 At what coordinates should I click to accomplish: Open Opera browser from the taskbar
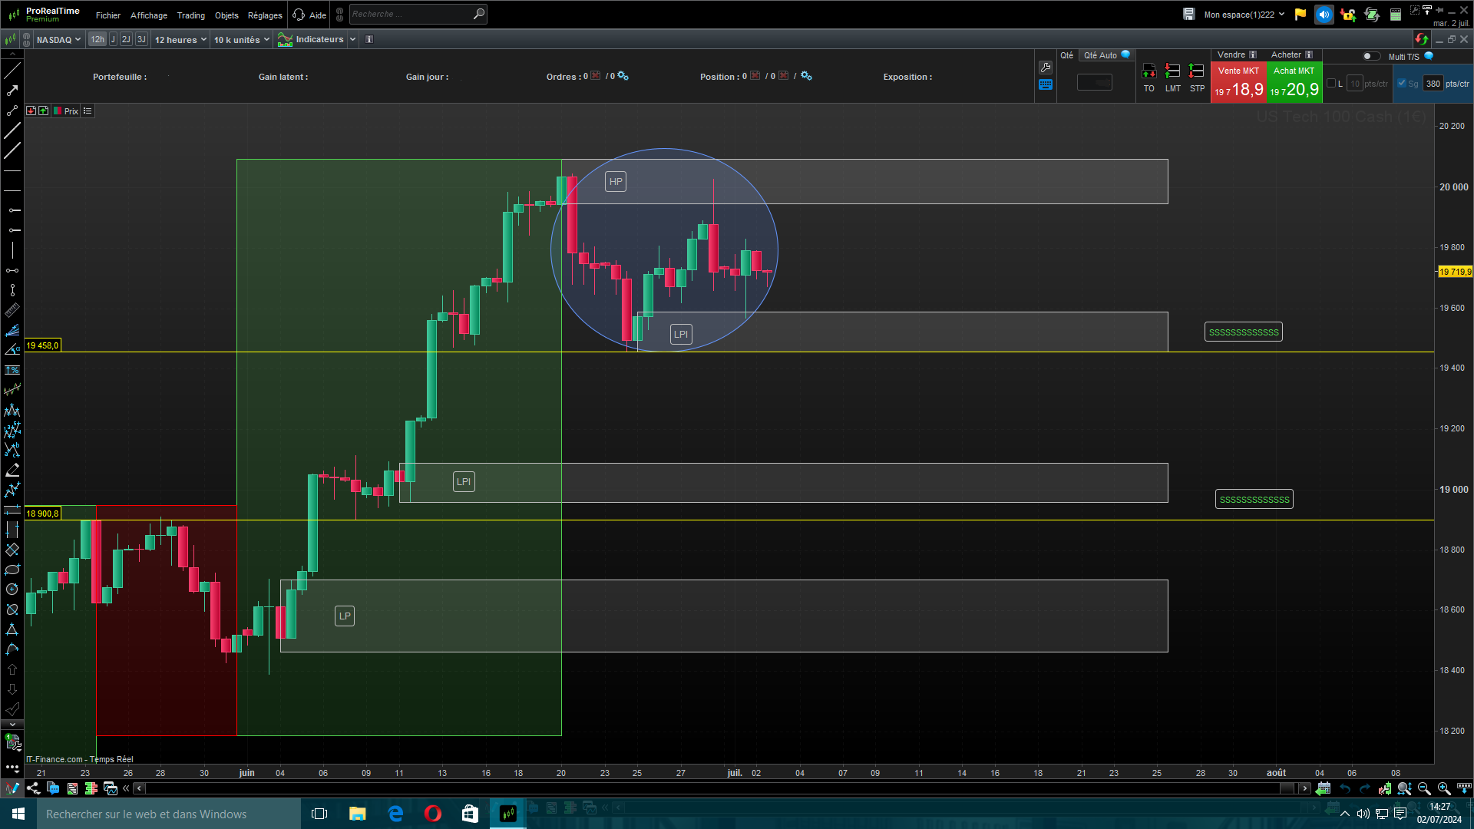pos(433,814)
